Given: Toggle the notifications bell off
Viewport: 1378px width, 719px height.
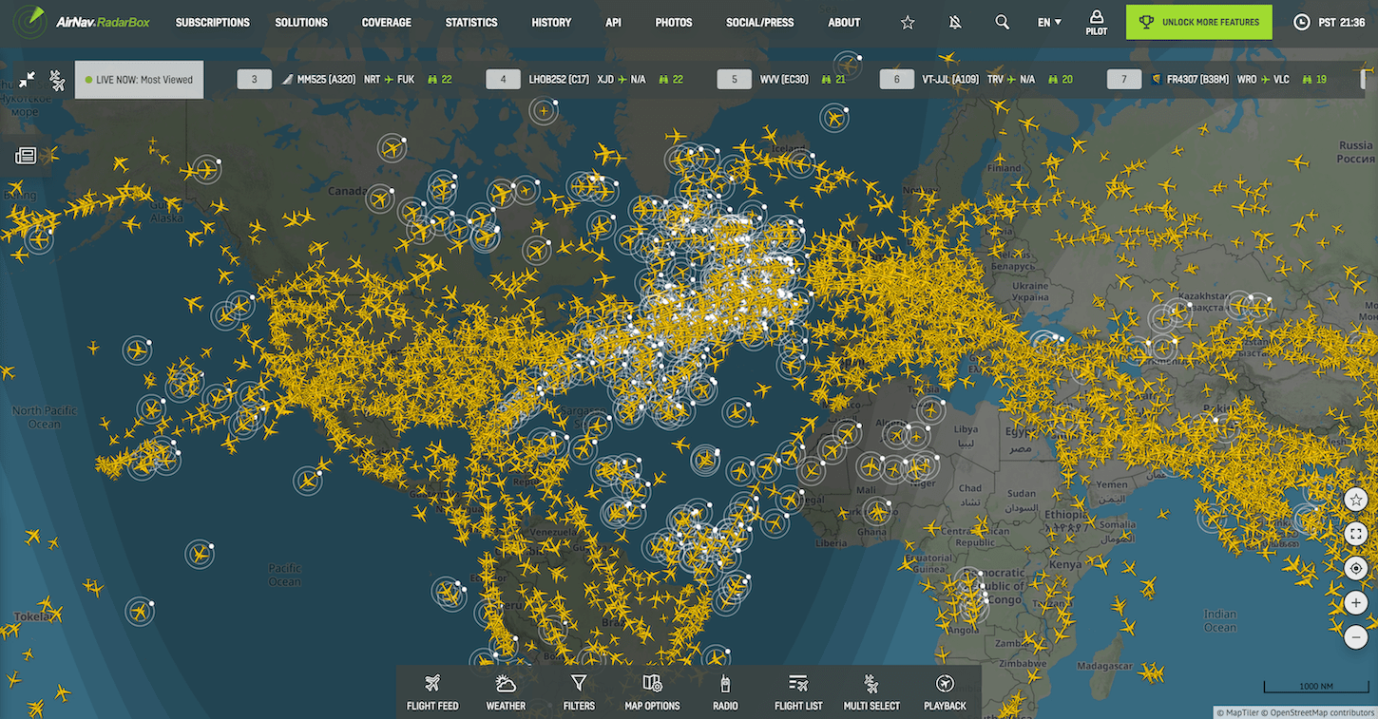Looking at the screenshot, I should [954, 21].
